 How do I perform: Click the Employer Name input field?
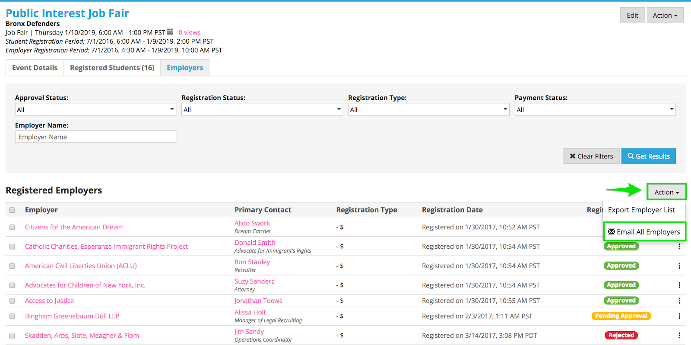(95, 137)
